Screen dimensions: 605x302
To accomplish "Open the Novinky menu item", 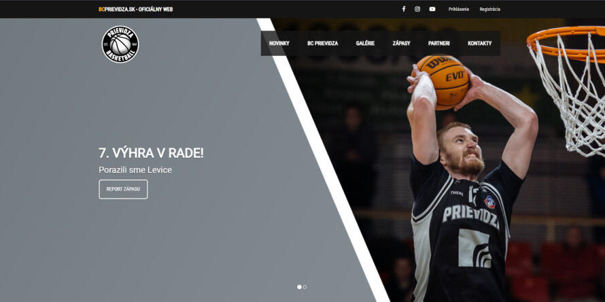I will tap(279, 44).
